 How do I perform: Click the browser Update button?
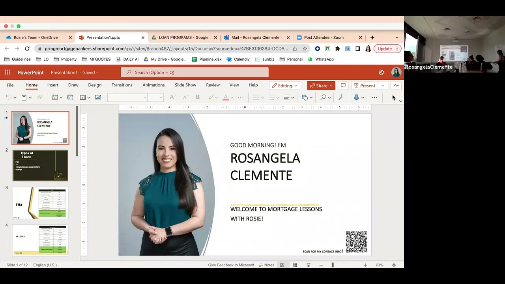coord(387,49)
